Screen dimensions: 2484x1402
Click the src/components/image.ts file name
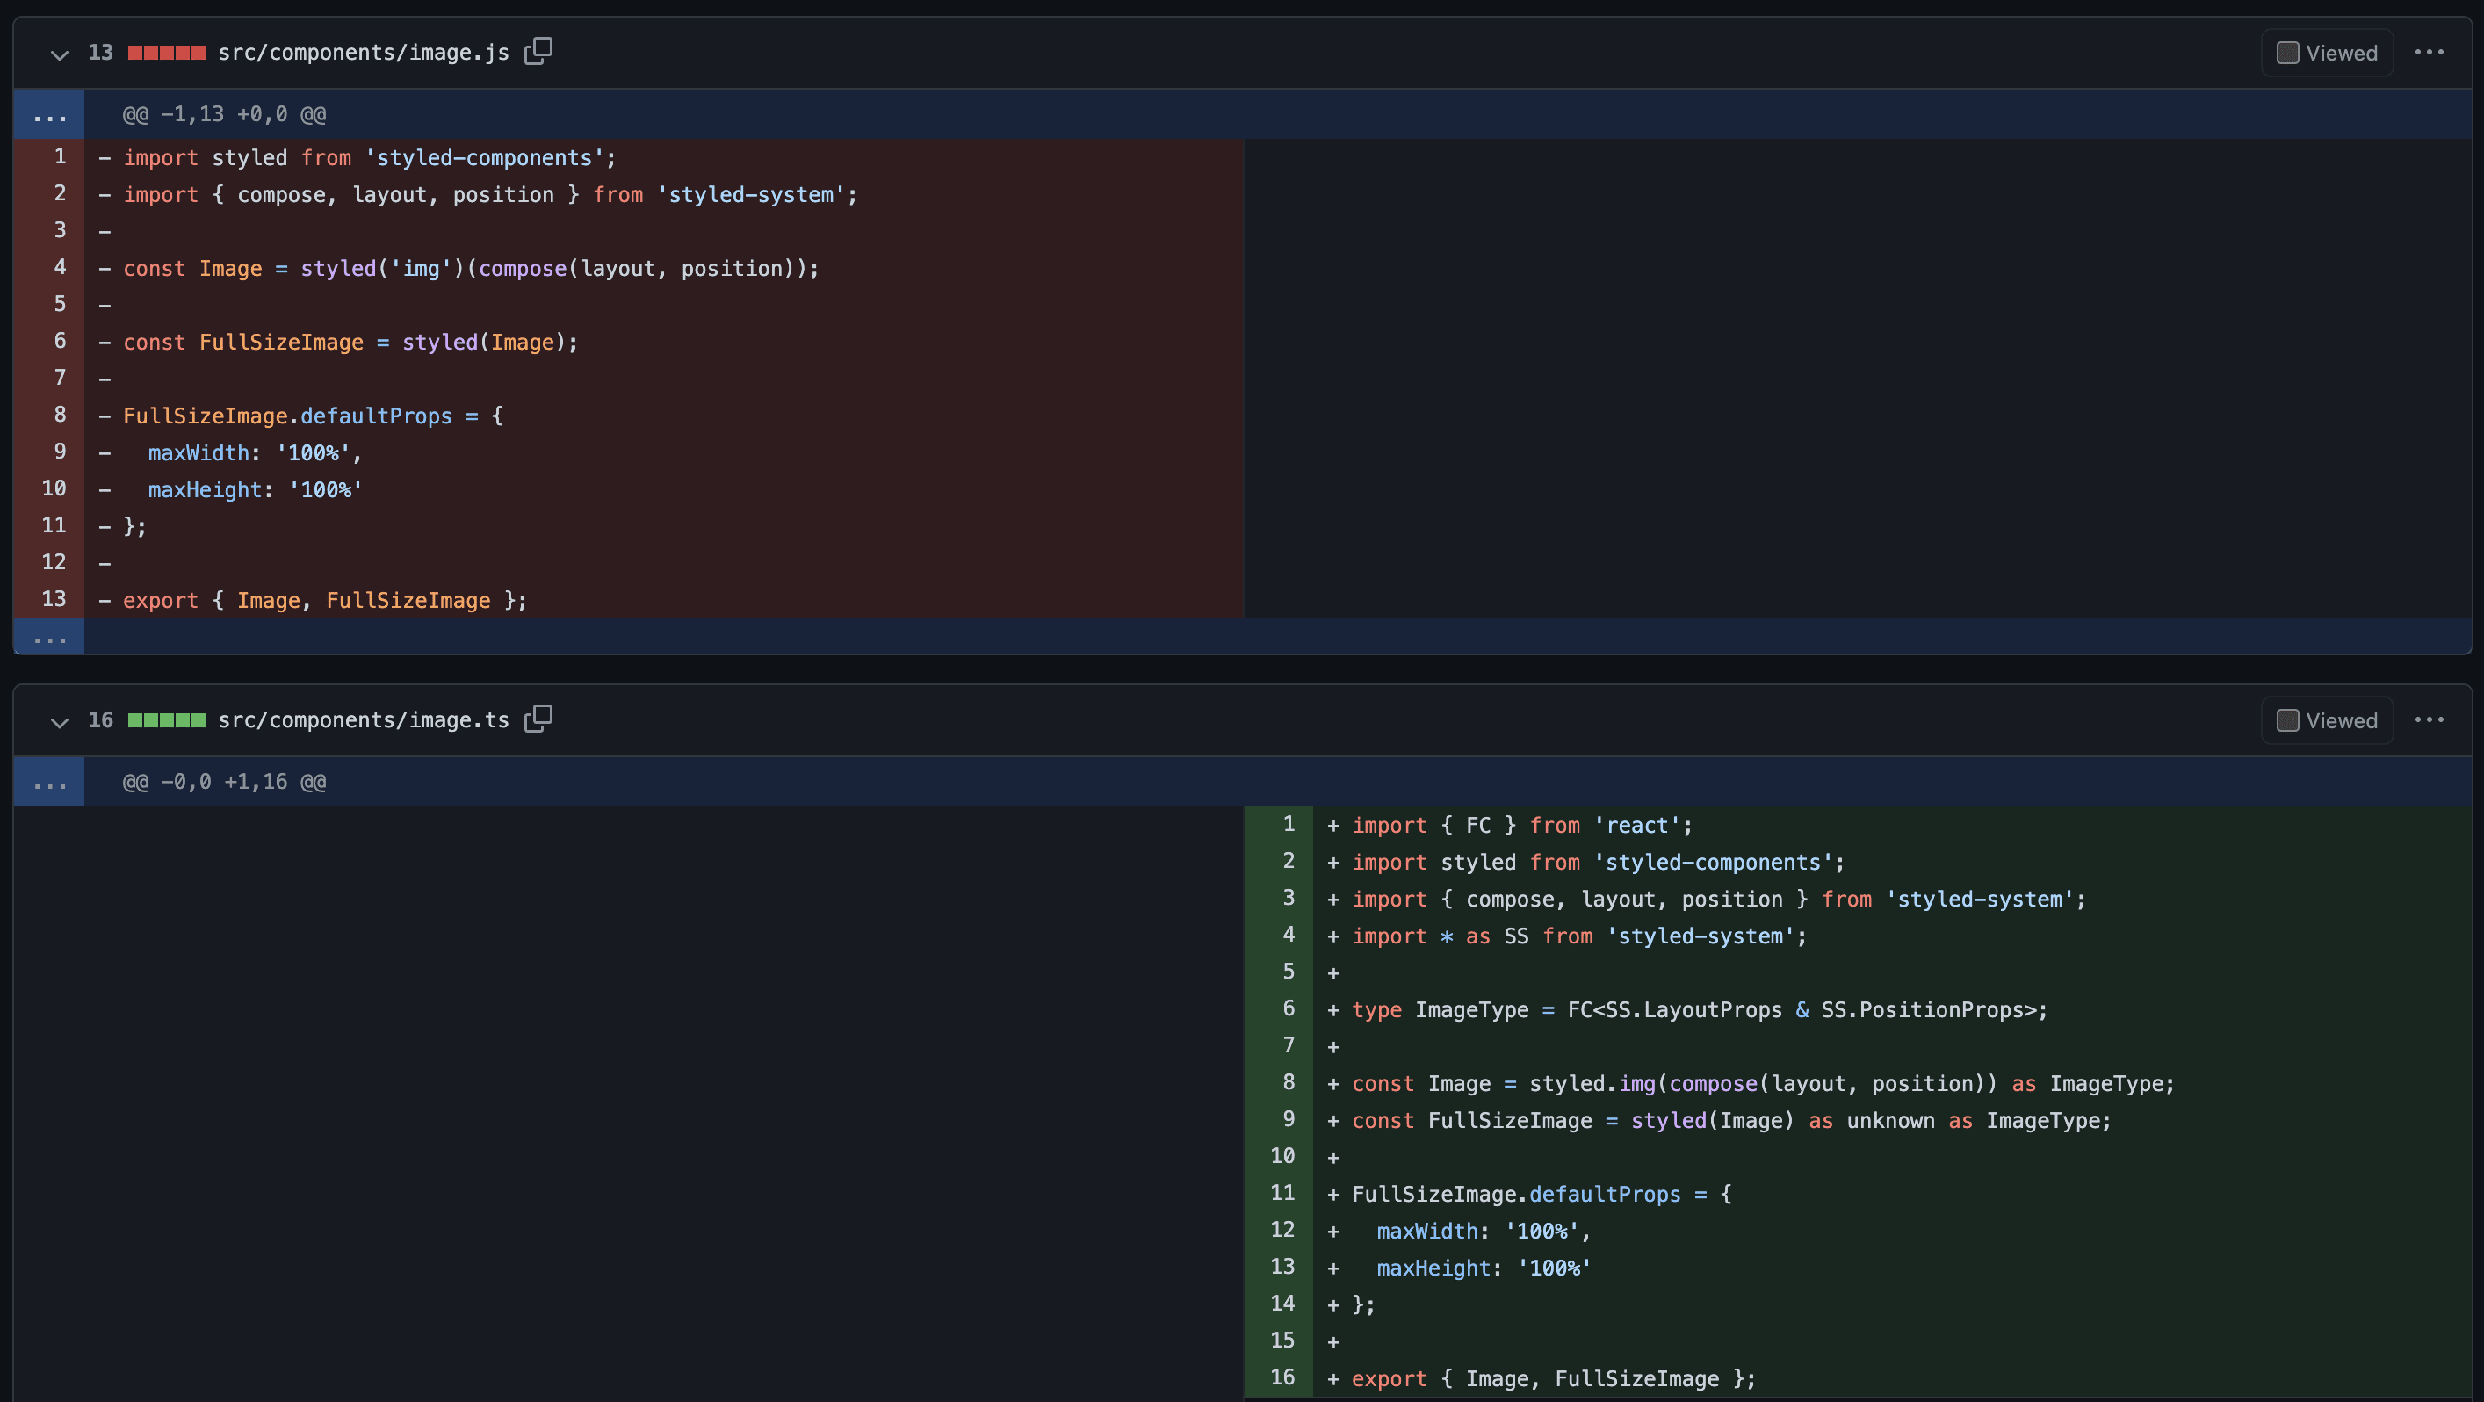(363, 721)
